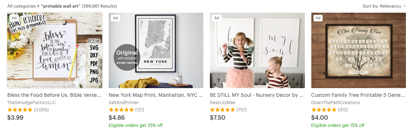Screen dimensions: 411x132
Task: Open the Custom Family Tree image
Action: pos(358,50)
